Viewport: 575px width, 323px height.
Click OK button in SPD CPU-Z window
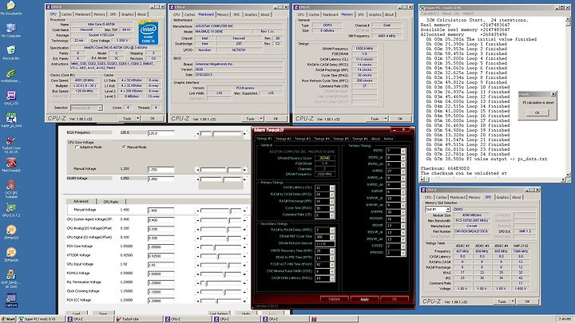pyautogui.click(x=527, y=301)
